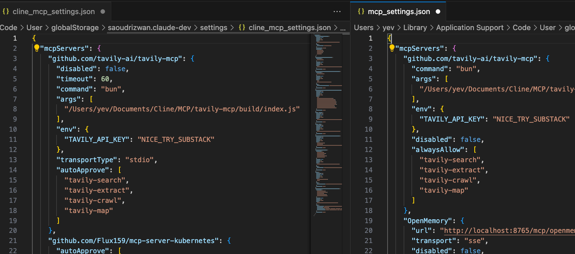Screen dimensions: 575x254
Task: Open the 'Application Support' breadcrumb segment
Action: pyautogui.click(x=470, y=28)
